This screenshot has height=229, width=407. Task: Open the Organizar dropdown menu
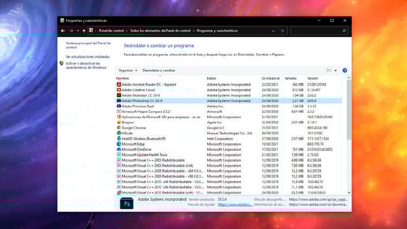click(x=128, y=71)
